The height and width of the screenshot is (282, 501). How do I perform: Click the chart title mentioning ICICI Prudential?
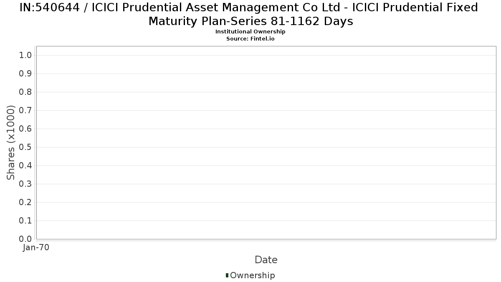coord(250,14)
